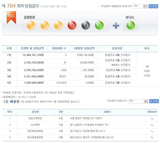
Task: Click the 1등 row in prize table
Action: coord(69,55)
